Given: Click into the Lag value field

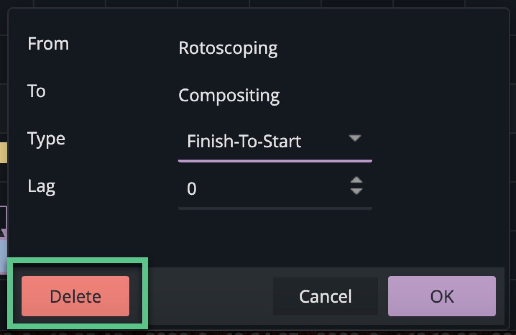Looking at the screenshot, I should click(x=259, y=189).
